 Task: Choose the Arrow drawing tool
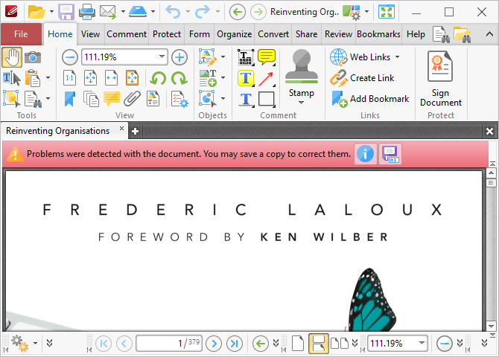[x=267, y=79]
